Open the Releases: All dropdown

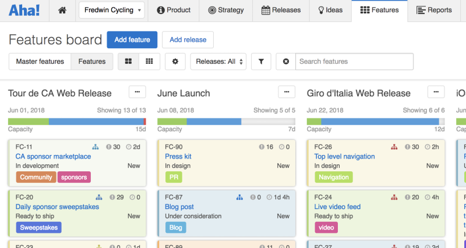click(x=218, y=62)
